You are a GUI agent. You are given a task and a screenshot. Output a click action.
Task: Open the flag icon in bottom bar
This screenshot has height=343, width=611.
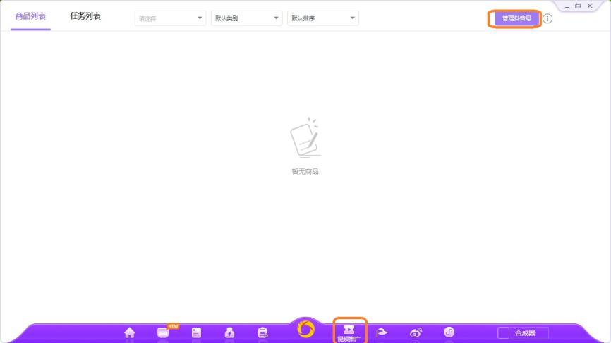[x=382, y=332]
